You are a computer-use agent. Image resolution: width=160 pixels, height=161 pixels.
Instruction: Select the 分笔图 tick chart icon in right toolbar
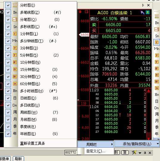[157, 29]
